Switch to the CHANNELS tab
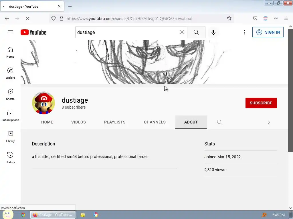This screenshot has height=219, width=293. click(155, 122)
